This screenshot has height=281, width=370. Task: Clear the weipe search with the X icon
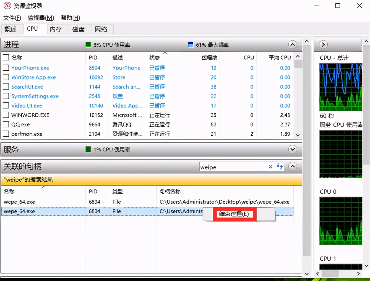click(x=270, y=167)
